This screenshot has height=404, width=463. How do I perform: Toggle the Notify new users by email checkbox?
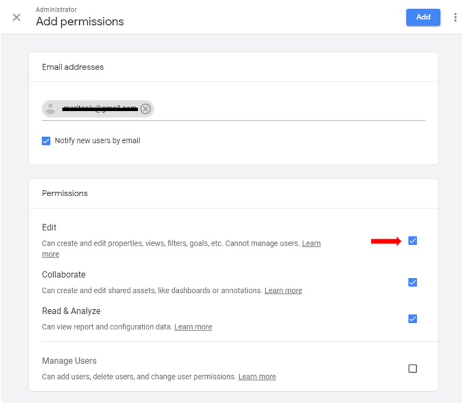pos(46,141)
